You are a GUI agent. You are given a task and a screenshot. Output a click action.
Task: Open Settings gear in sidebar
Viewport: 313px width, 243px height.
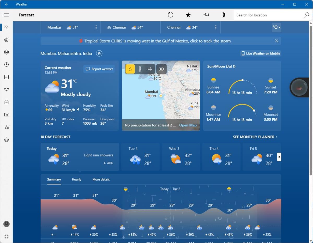point(7,236)
